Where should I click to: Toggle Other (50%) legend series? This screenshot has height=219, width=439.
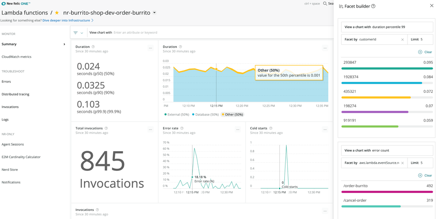tap(232, 115)
